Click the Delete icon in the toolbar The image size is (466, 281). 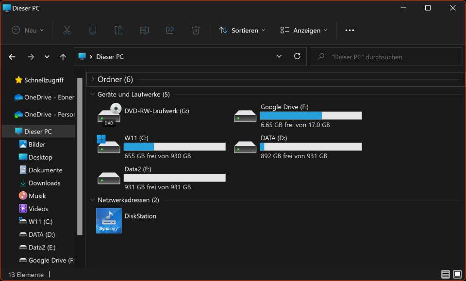click(x=196, y=30)
